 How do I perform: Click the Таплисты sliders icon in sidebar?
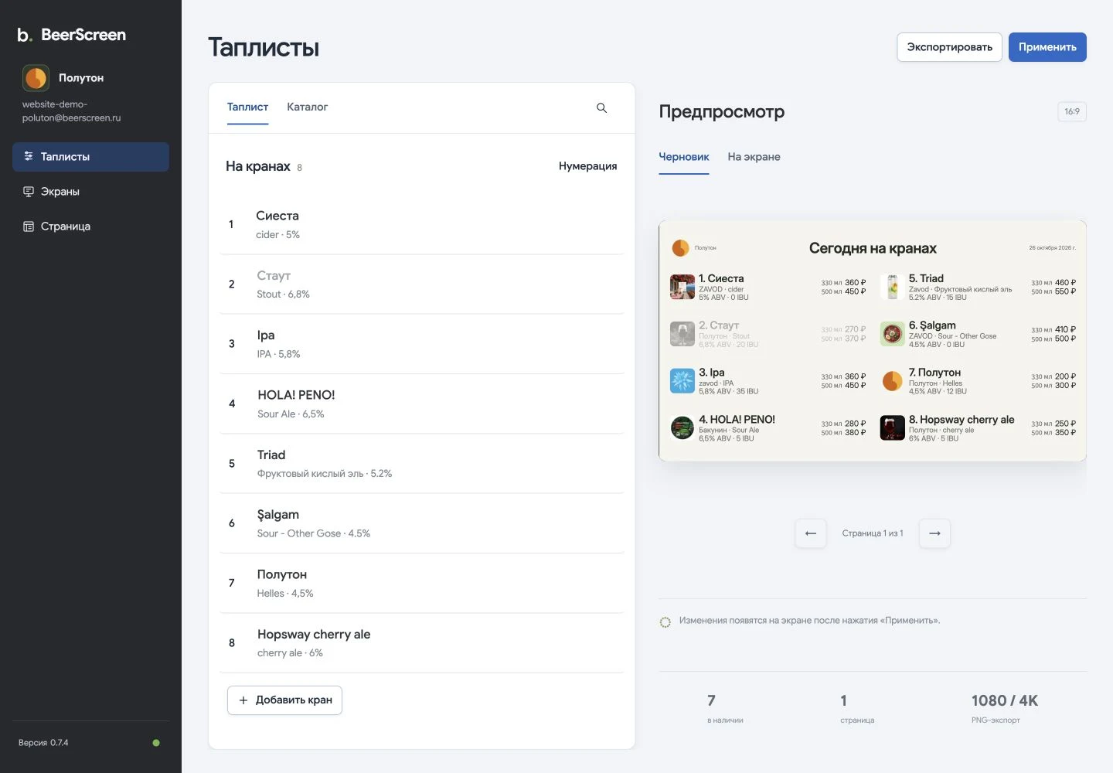(x=29, y=156)
